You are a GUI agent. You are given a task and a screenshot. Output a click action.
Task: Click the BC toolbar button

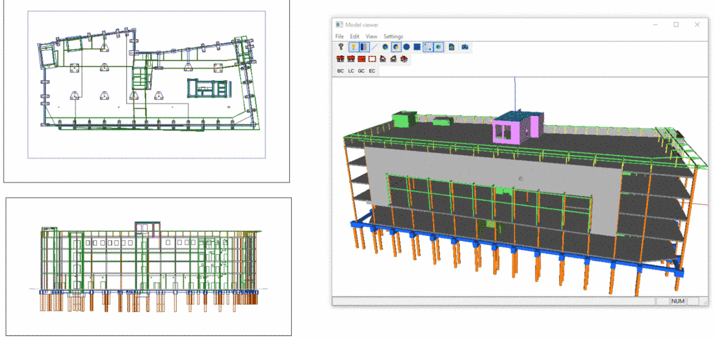click(340, 71)
